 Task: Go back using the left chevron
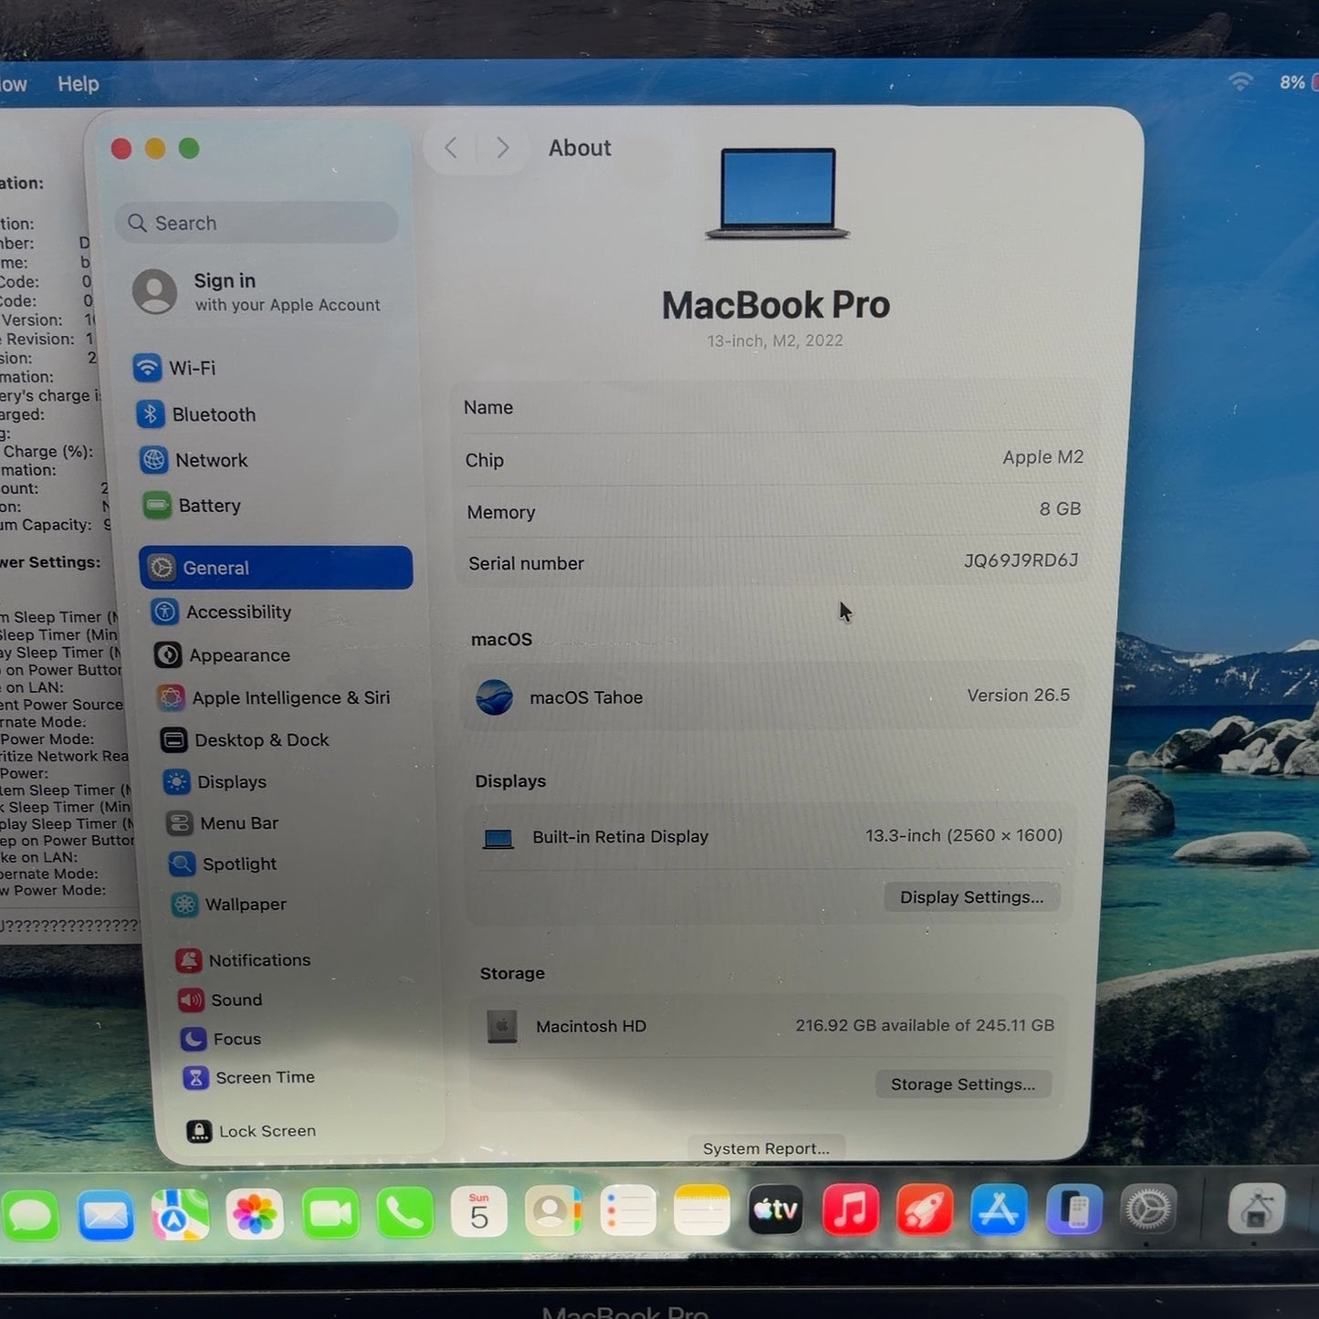451,148
